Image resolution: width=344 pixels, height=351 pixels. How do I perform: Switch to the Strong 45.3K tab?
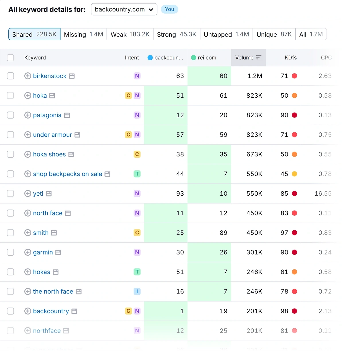point(177,34)
